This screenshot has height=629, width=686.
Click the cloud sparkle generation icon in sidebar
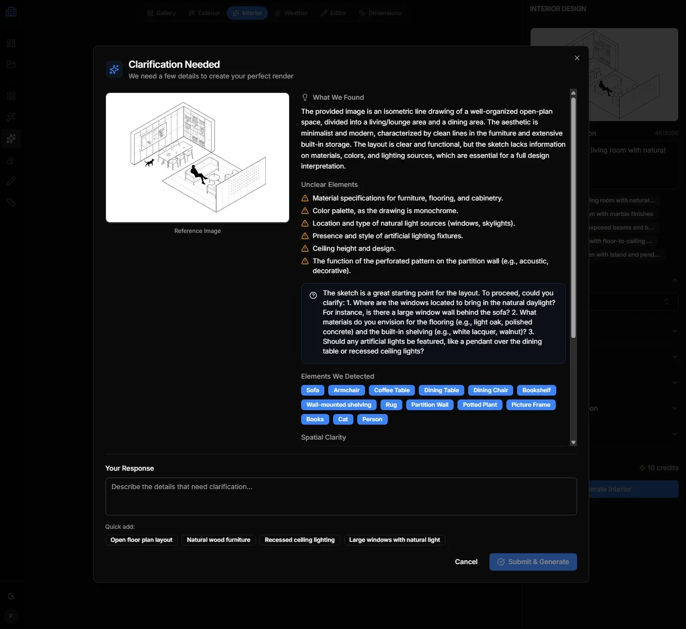click(x=12, y=160)
